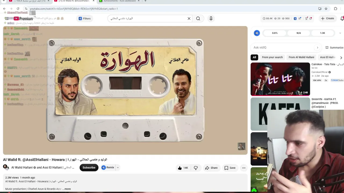Open the YouTube guide hamburger menu
The image size is (344, 193).
(x=6, y=18)
